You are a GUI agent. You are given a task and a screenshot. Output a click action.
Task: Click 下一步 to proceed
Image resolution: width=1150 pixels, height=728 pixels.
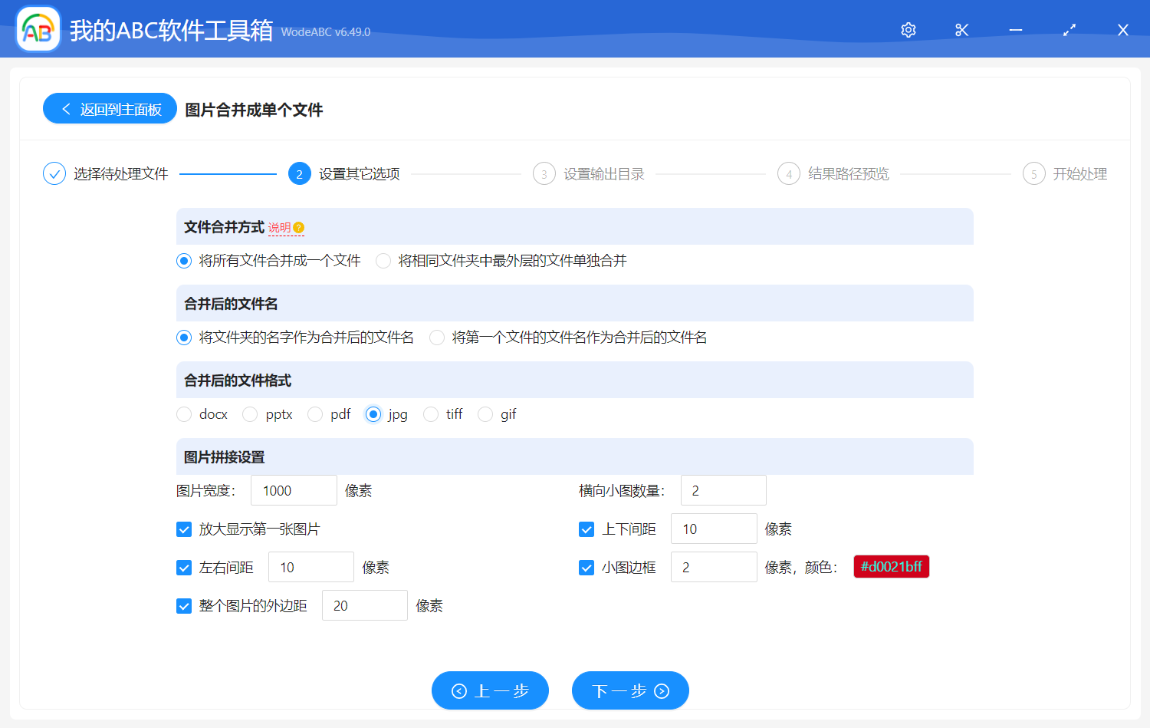coord(630,691)
